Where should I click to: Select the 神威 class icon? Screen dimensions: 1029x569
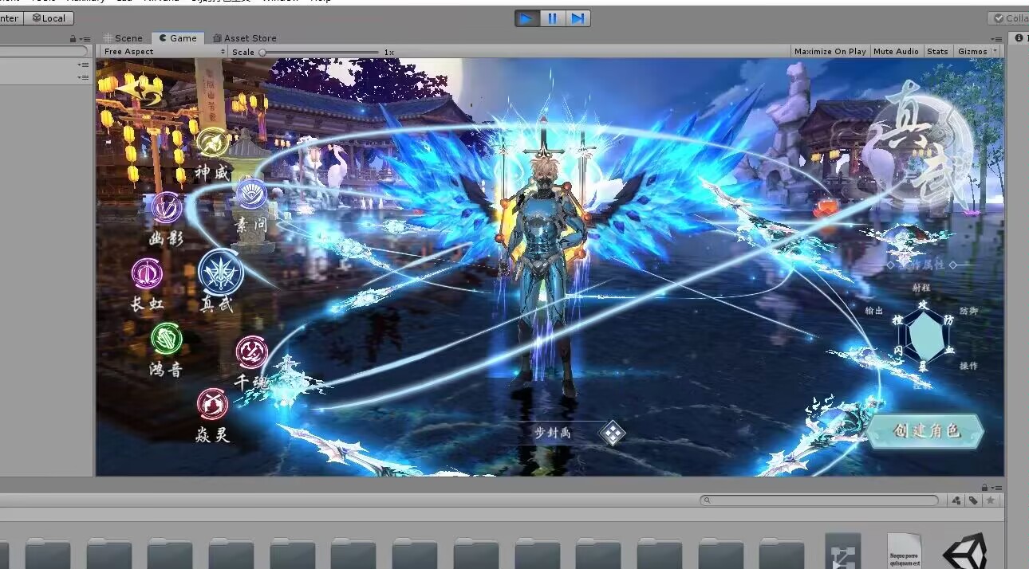tap(212, 143)
